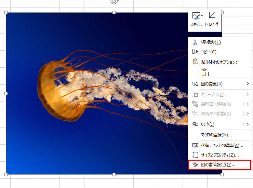Expand the リンク(I) submenu arrow
The height and width of the screenshot is (188, 253).
(248, 124)
